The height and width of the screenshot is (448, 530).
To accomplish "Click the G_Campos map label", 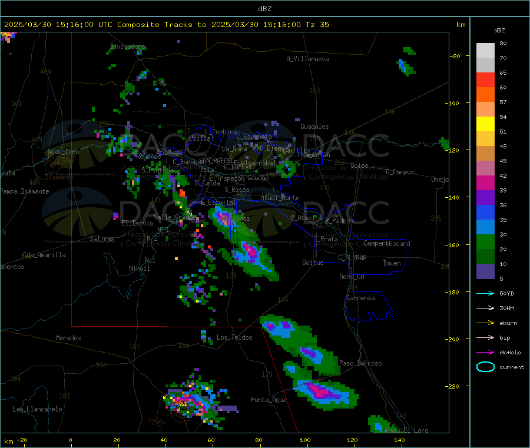I will (400, 172).
